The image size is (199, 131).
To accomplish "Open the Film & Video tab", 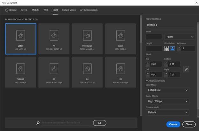I will (69, 10).
